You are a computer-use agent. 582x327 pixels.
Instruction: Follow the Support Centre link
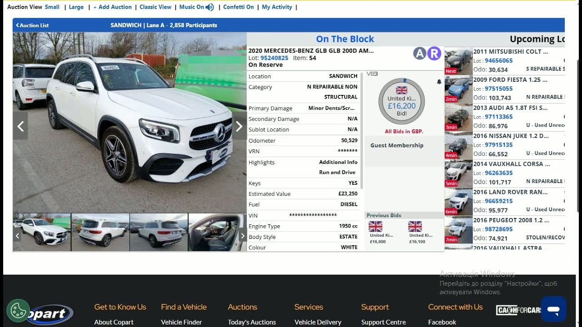383,322
